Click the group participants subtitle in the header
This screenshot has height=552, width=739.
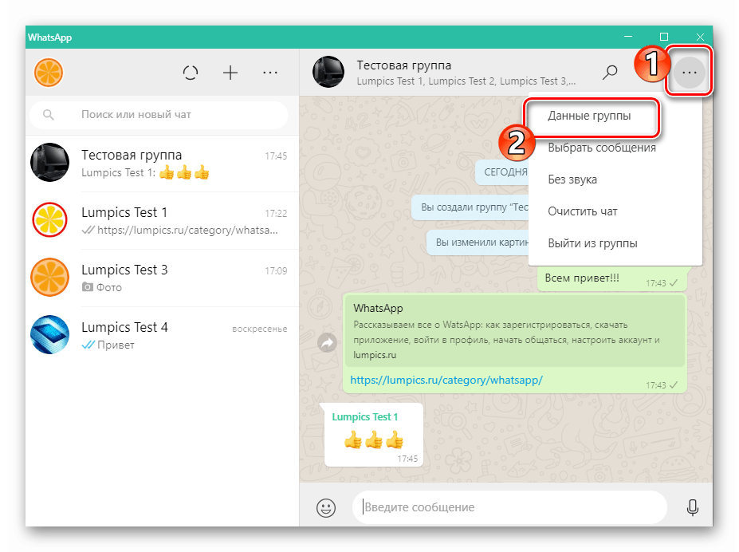466,81
